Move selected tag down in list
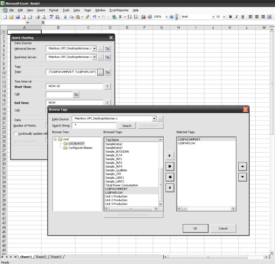 pos(242,177)
